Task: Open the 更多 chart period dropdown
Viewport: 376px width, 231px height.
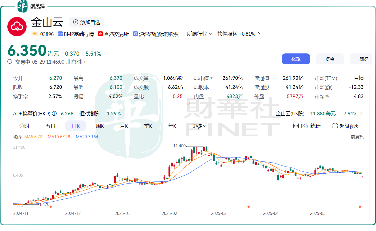Action: [200, 126]
